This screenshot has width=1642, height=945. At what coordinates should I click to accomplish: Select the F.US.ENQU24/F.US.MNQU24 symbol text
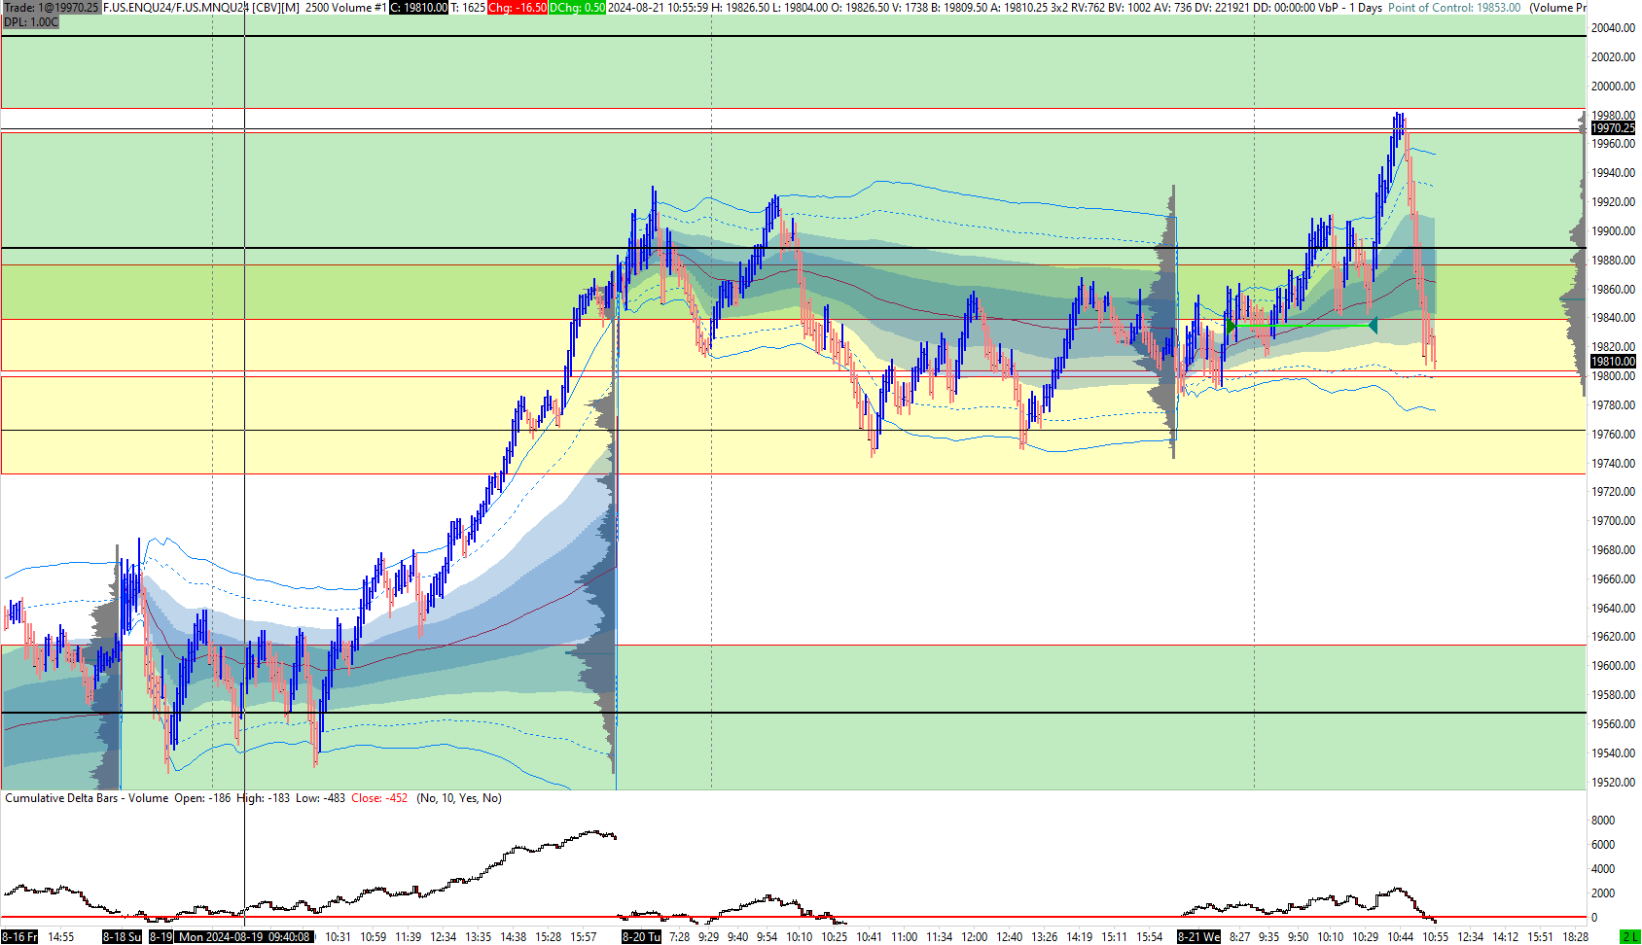click(176, 7)
